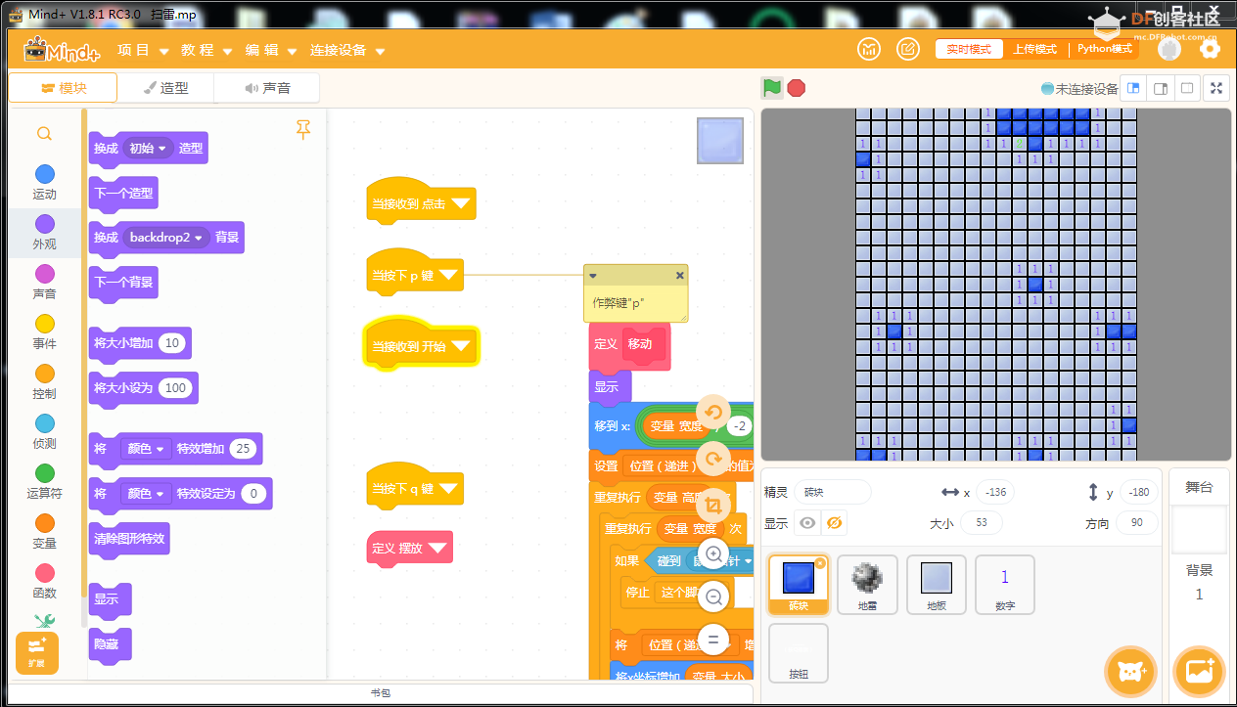
Task: Select the 函数 (Functions) block category
Action: [44, 581]
